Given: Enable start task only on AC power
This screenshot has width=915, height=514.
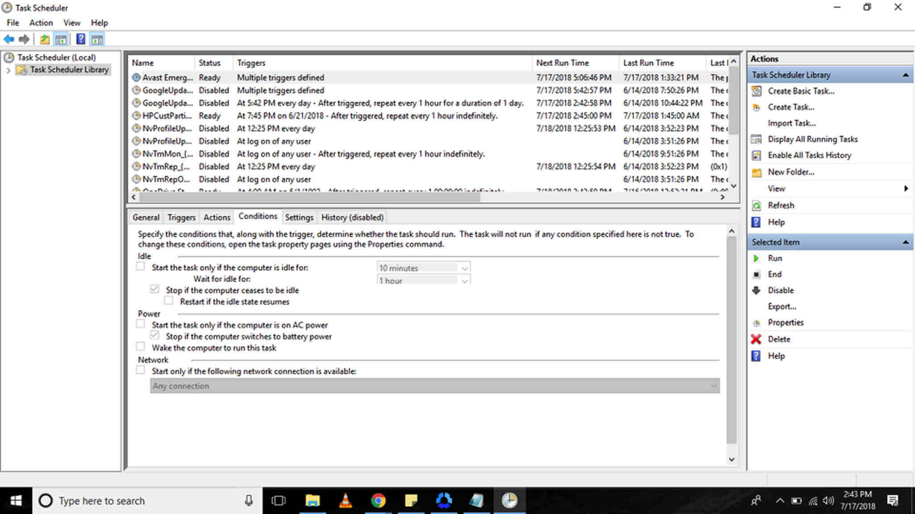Looking at the screenshot, I should pyautogui.click(x=141, y=323).
